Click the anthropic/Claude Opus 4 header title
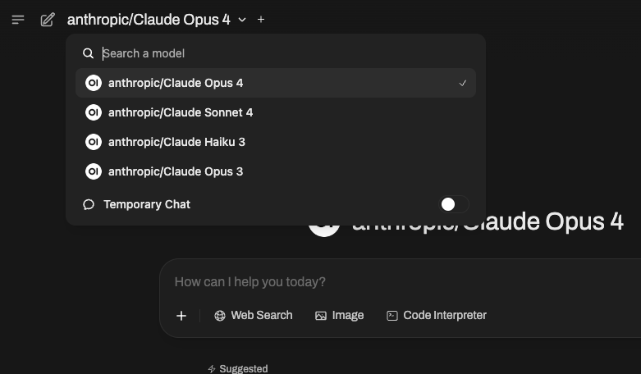641x374 pixels. pos(149,20)
